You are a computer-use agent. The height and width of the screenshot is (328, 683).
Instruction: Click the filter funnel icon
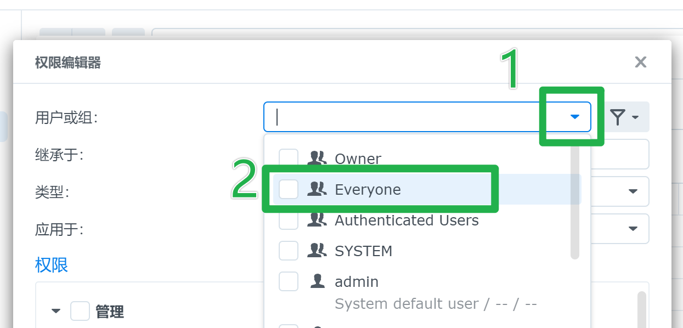pos(618,117)
